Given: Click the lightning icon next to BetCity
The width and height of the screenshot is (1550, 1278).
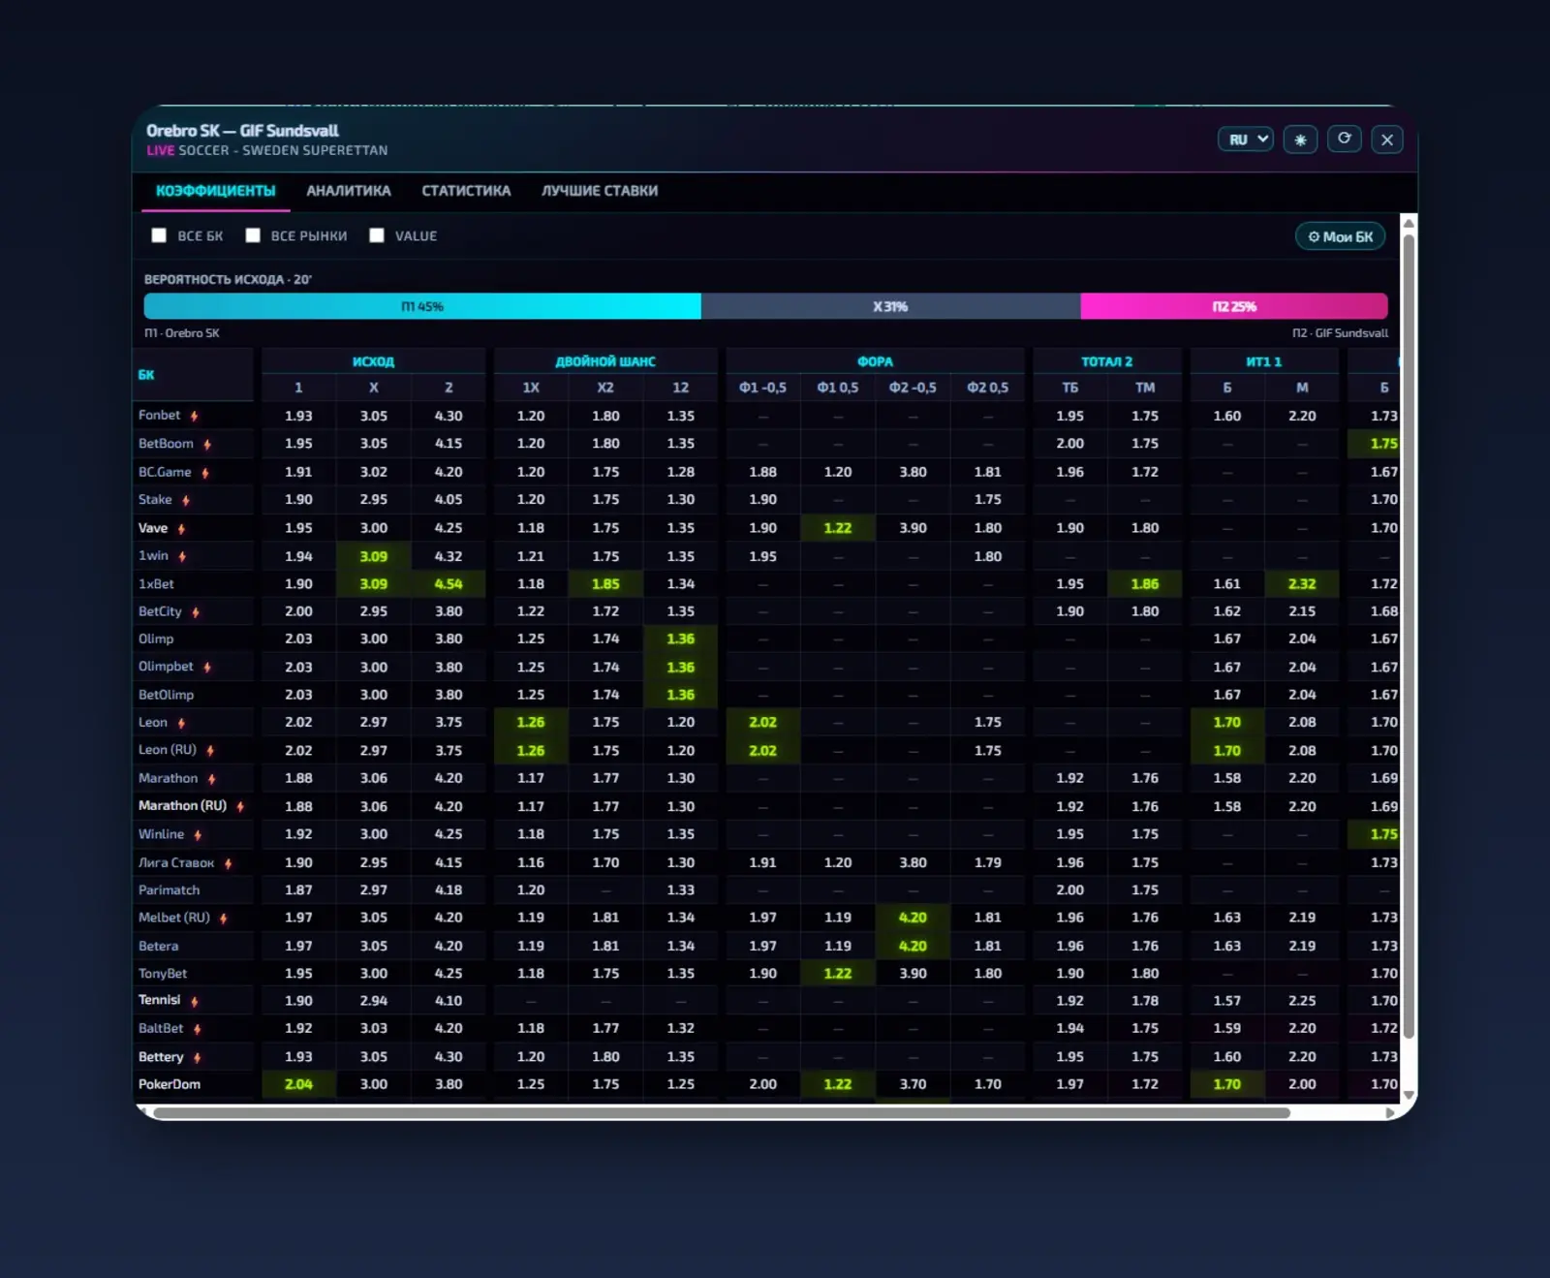Looking at the screenshot, I should [x=196, y=612].
